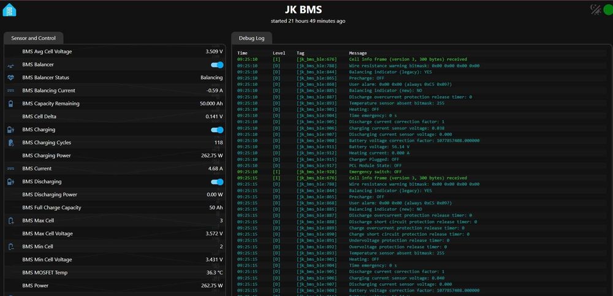Click the 3.509 V value
This screenshot has width=613, height=296.
point(214,51)
